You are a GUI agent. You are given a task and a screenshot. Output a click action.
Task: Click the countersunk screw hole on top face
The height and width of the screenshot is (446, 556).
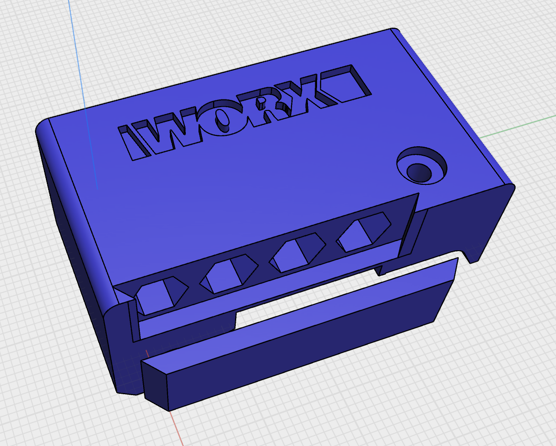[422, 165]
